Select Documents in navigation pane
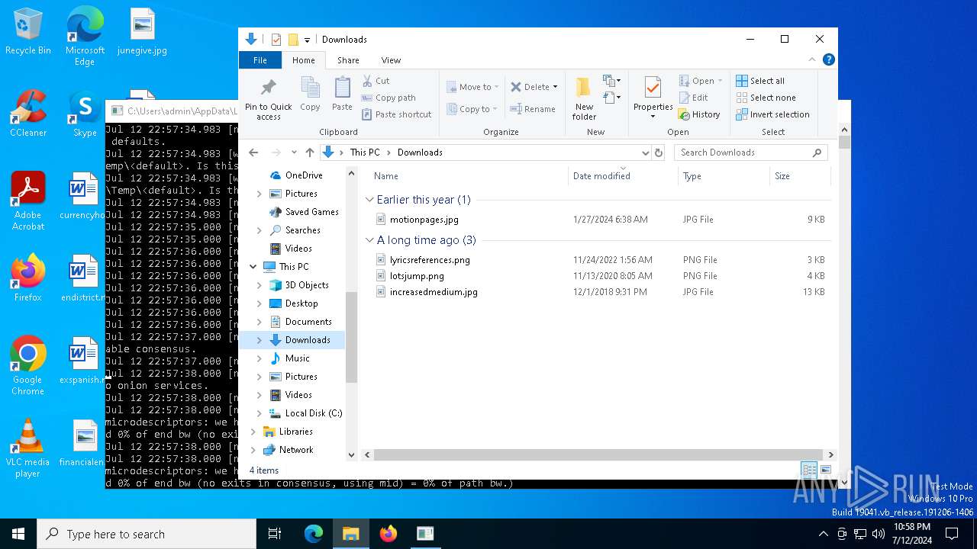The height and width of the screenshot is (549, 977). (x=308, y=322)
